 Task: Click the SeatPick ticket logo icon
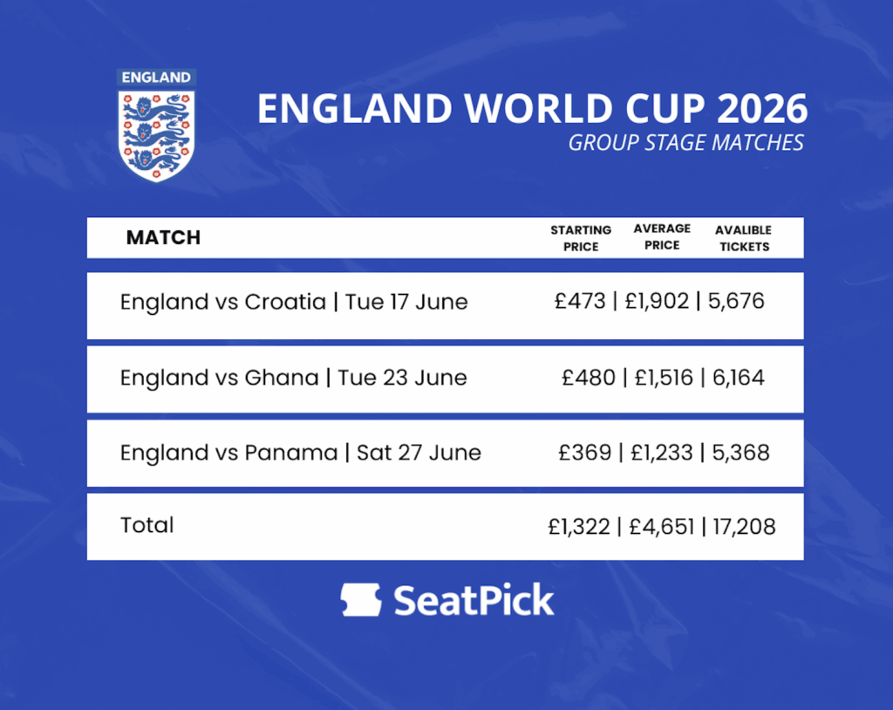click(x=361, y=601)
